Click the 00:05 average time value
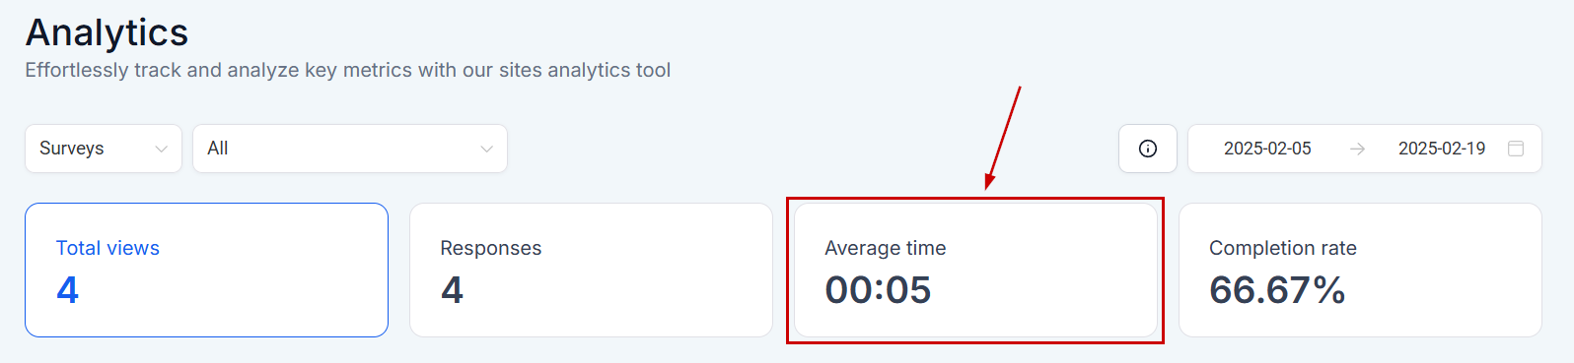 point(878,290)
